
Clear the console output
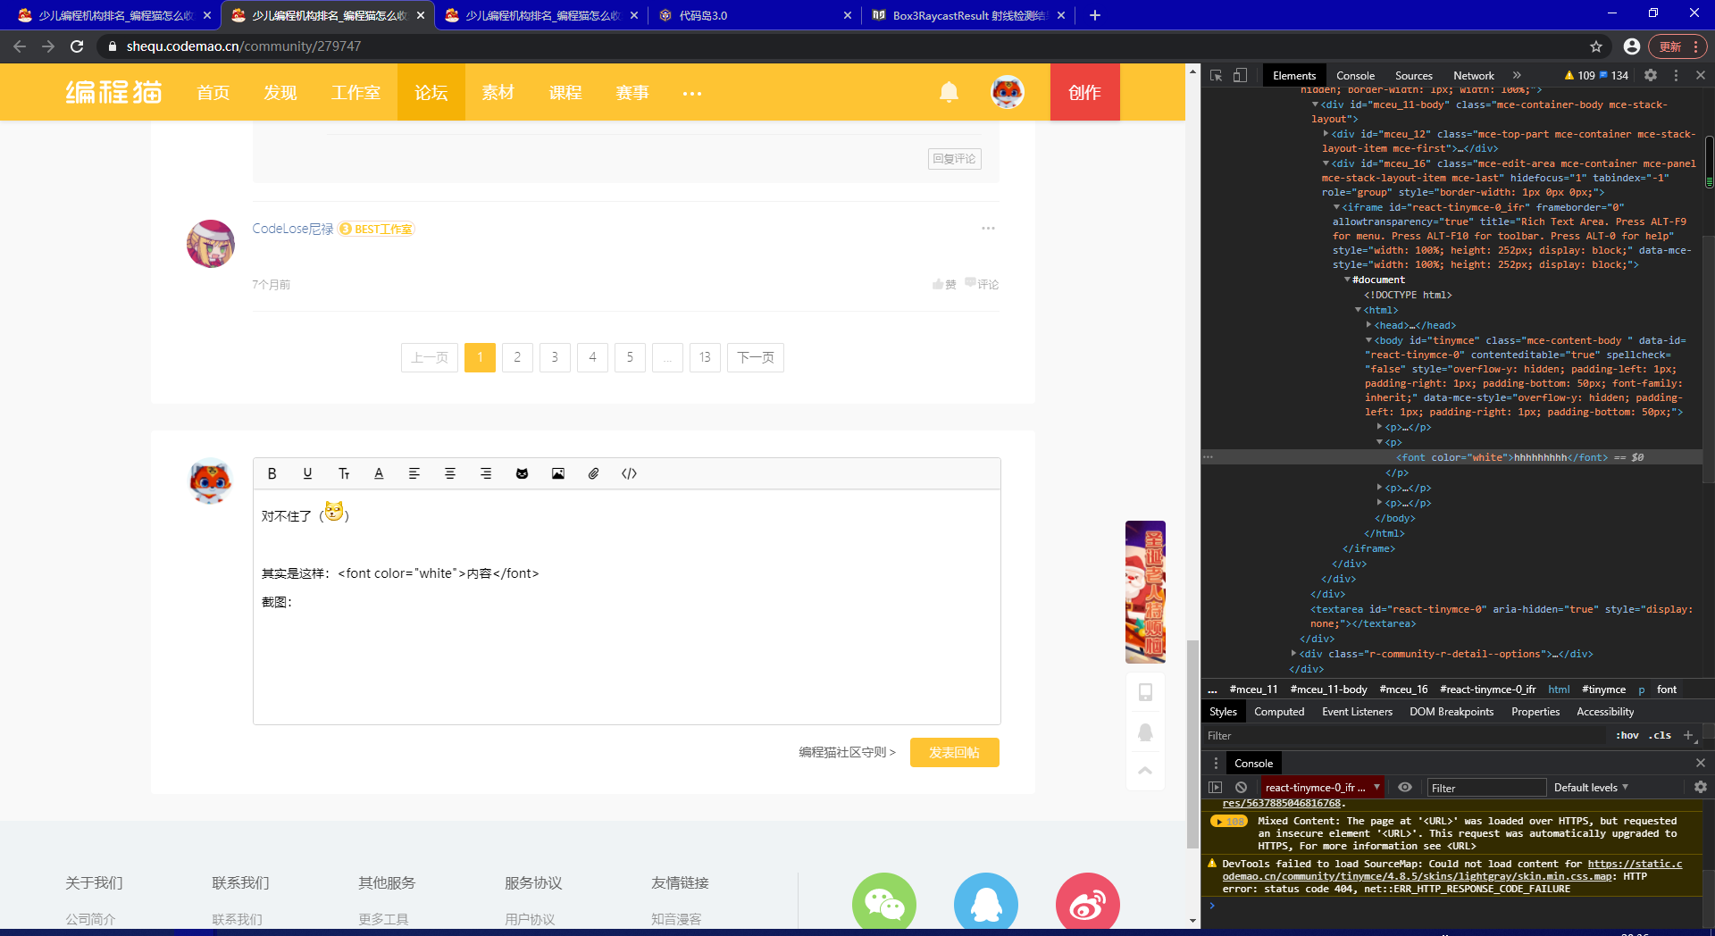pyautogui.click(x=1241, y=787)
